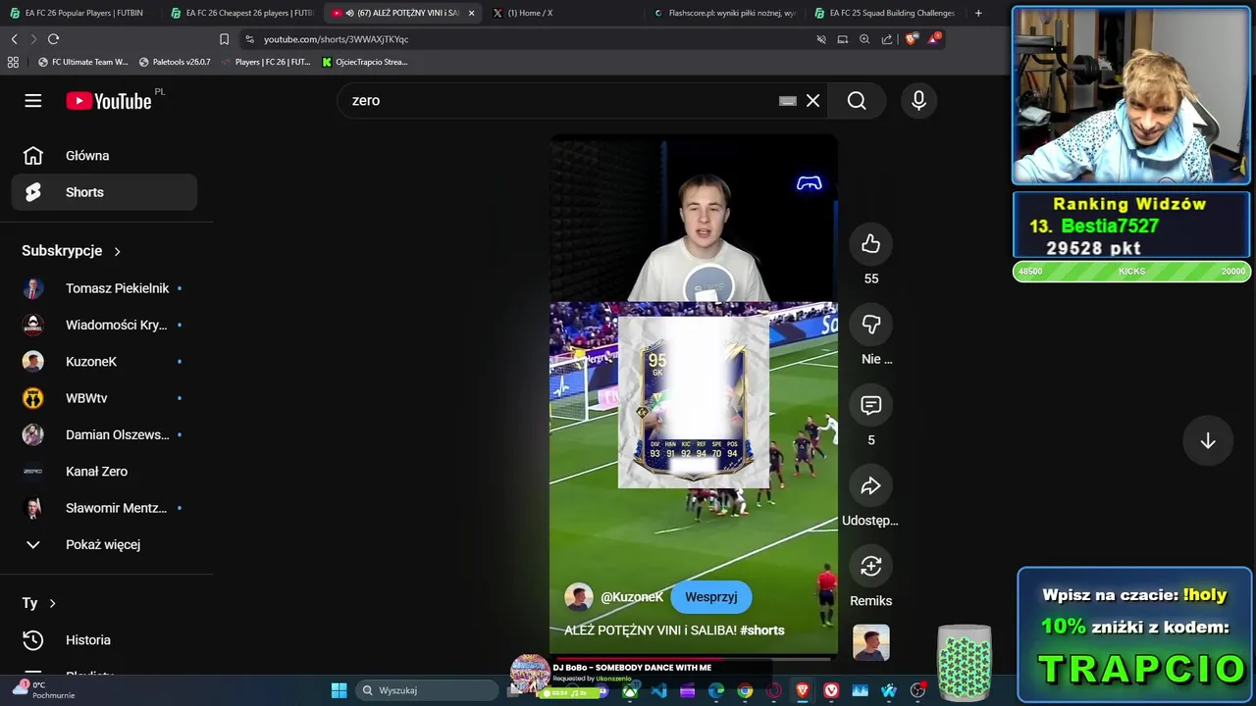Viewport: 1256px width, 706px height.
Task: Open Brave Shields lion icon
Action: coord(912,39)
